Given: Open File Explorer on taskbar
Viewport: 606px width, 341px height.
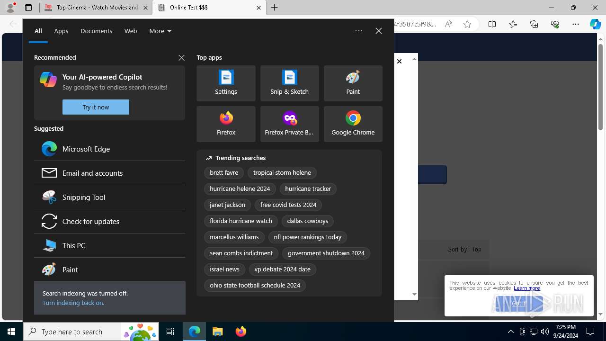Looking at the screenshot, I should pyautogui.click(x=218, y=332).
